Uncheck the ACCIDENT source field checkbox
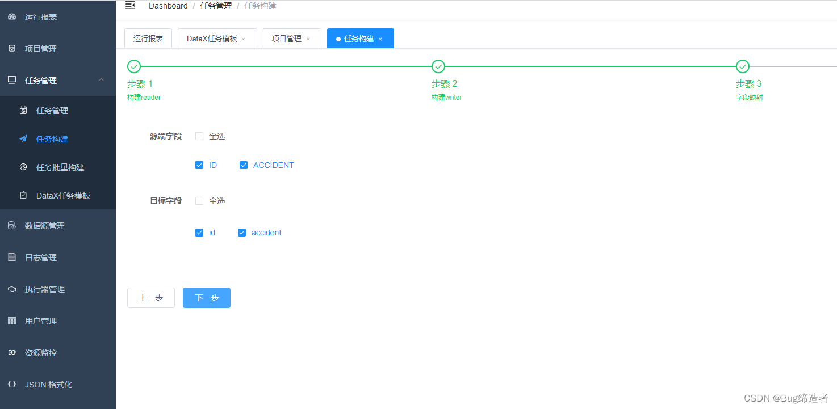 coord(244,165)
